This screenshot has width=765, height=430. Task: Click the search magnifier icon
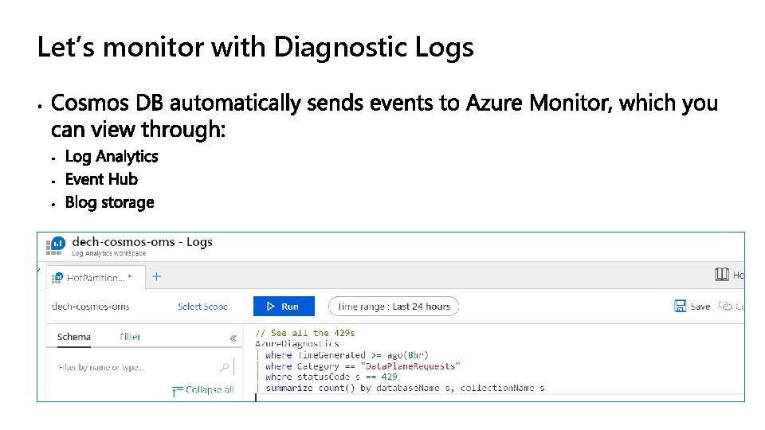tap(225, 367)
